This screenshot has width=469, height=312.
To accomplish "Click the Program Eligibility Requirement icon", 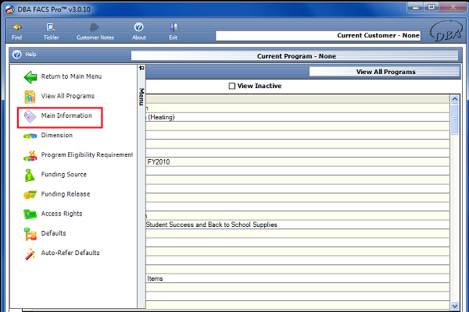I will (30, 155).
